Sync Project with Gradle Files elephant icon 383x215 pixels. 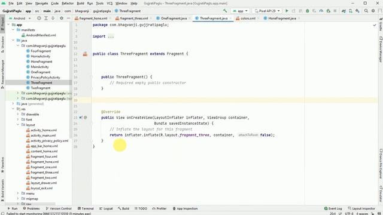point(344,11)
